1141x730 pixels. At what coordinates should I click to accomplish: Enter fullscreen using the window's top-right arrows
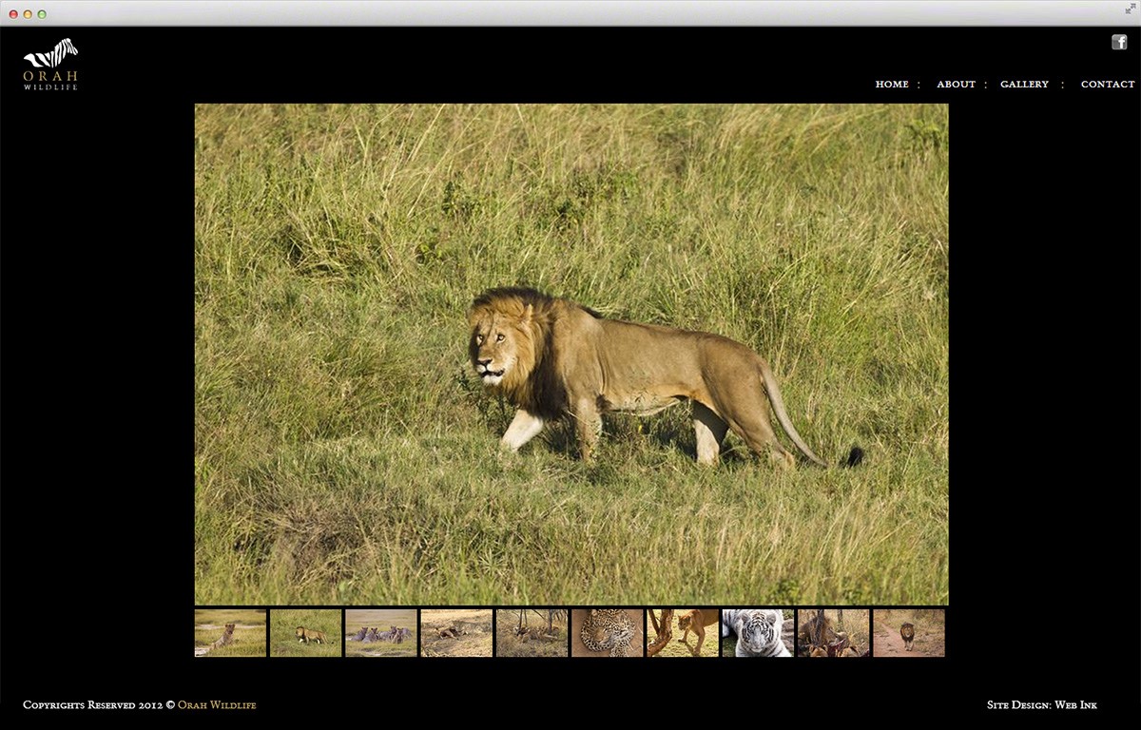pos(1130,9)
